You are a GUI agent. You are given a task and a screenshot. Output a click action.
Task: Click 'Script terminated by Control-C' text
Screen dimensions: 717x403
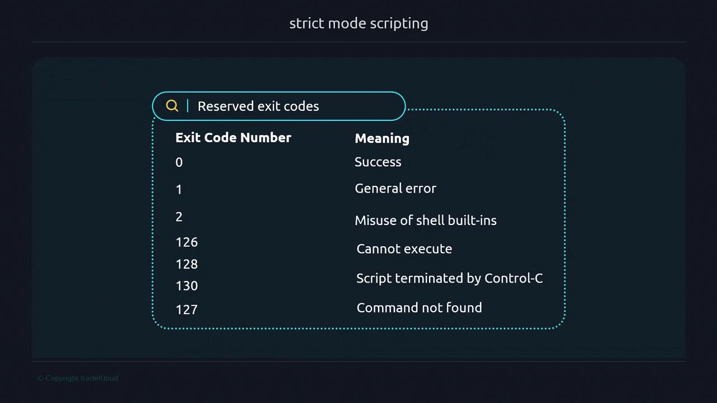[449, 278]
